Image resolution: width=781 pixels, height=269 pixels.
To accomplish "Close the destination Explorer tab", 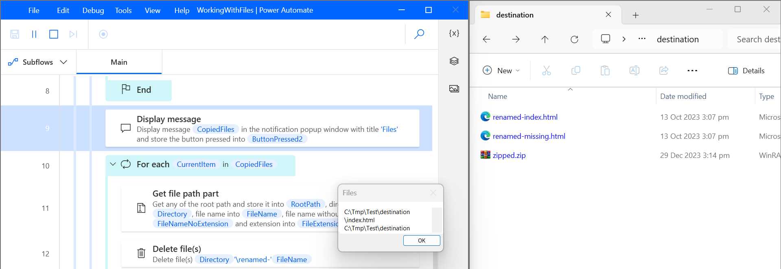I will tap(608, 15).
